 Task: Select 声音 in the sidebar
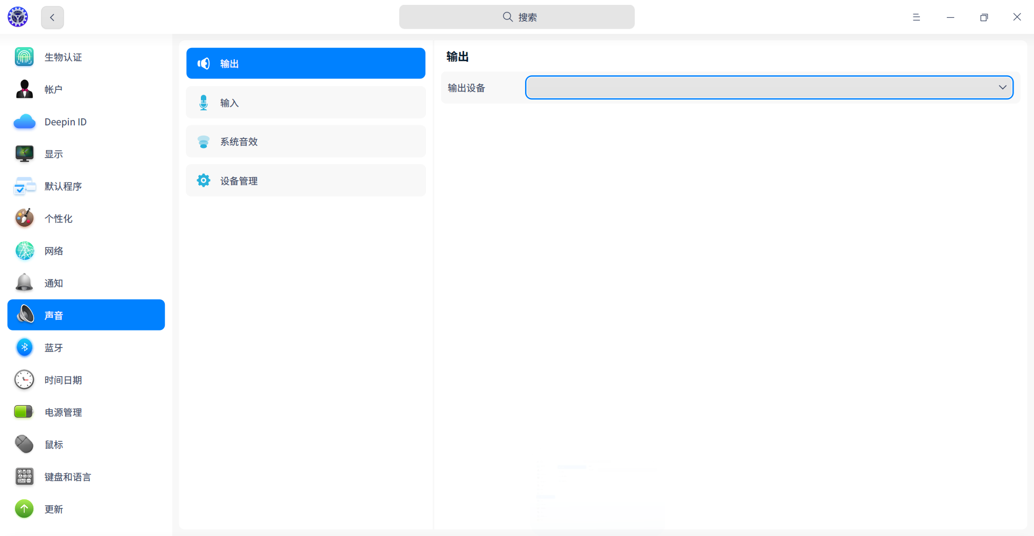point(86,315)
